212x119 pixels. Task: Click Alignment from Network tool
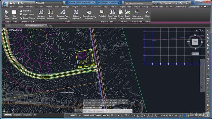click(137, 15)
